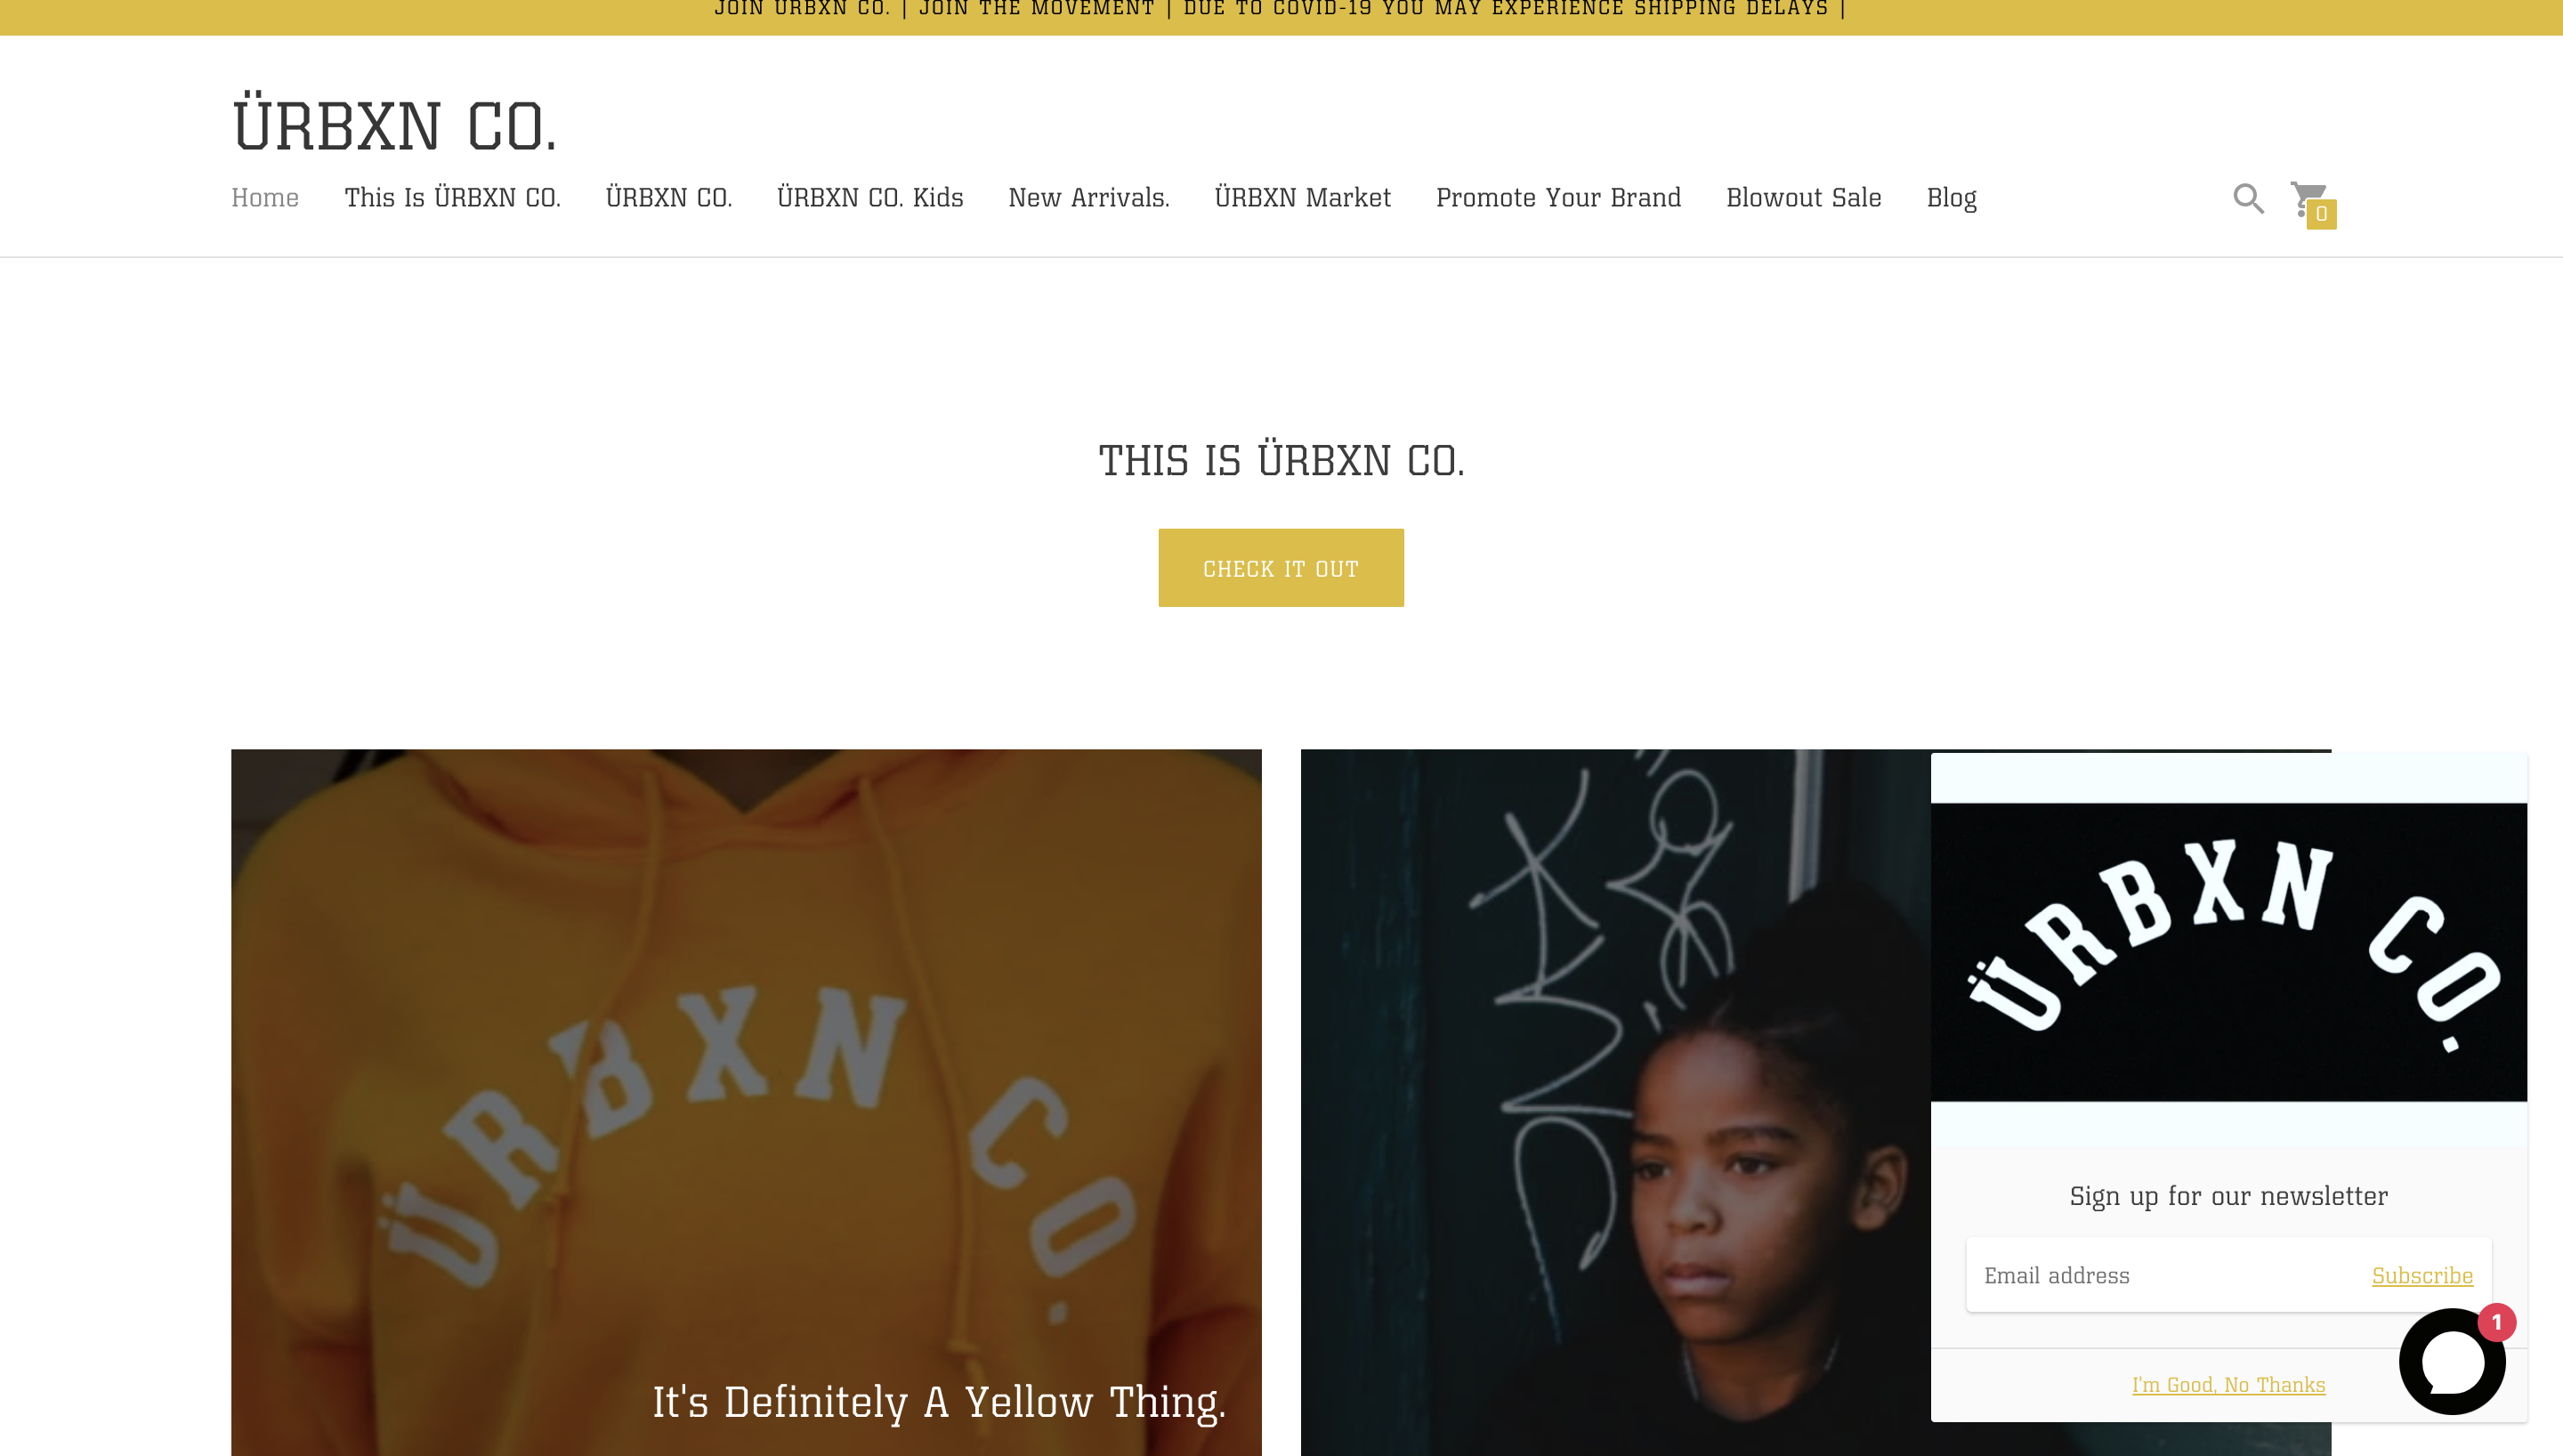2563x1456 pixels.
Task: Click the Subscribe link in newsletter popup
Action: click(x=2422, y=1275)
